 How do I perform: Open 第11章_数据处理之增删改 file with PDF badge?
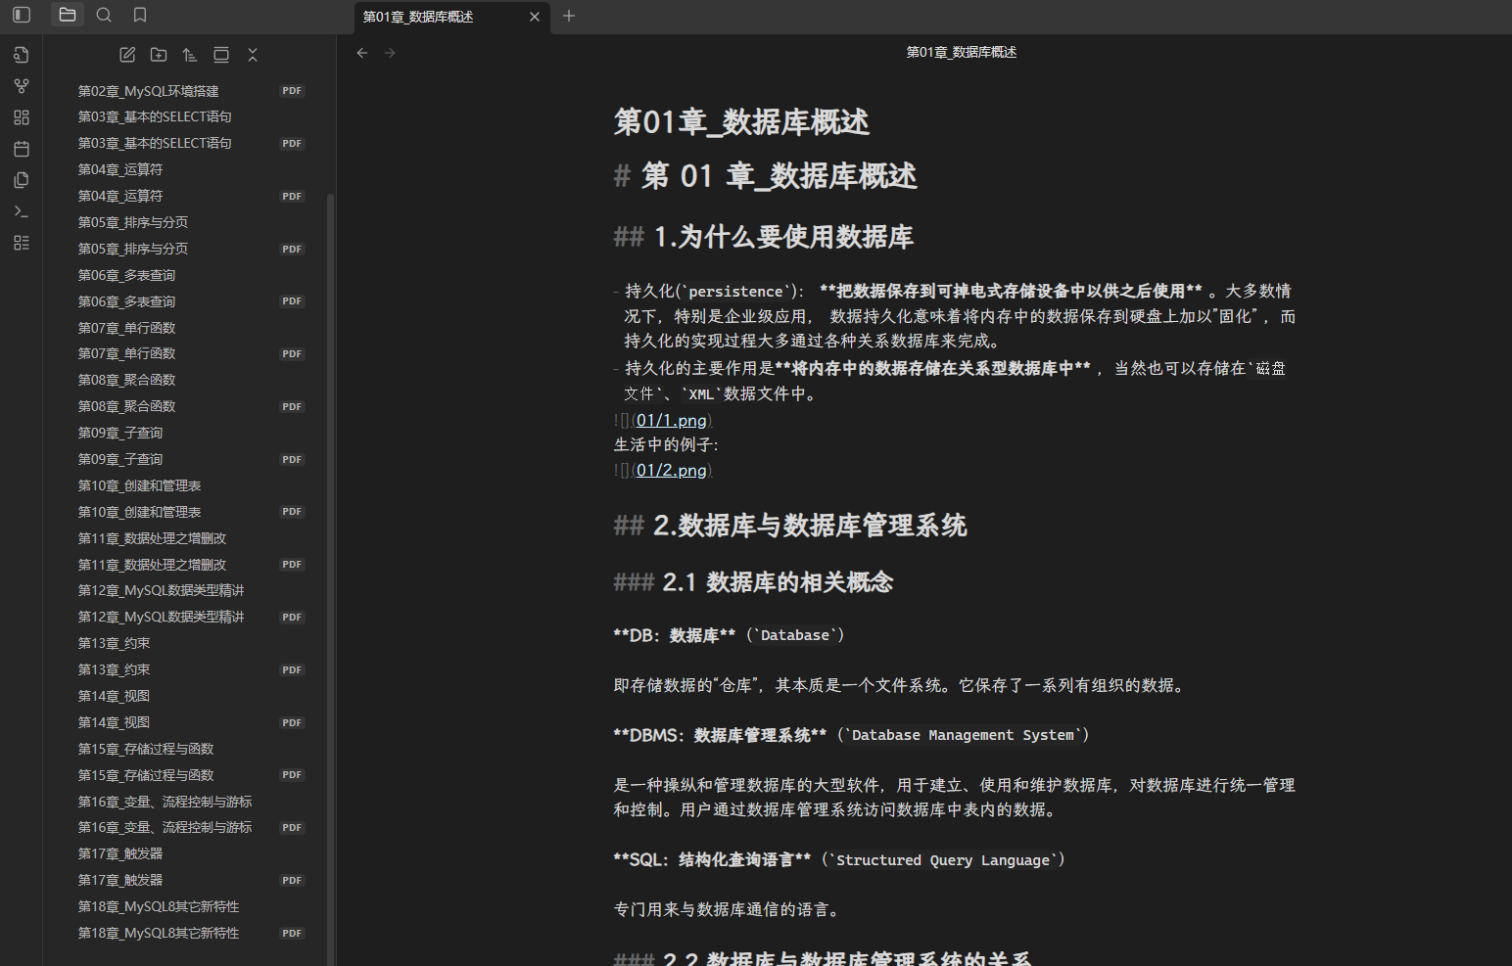click(x=191, y=565)
